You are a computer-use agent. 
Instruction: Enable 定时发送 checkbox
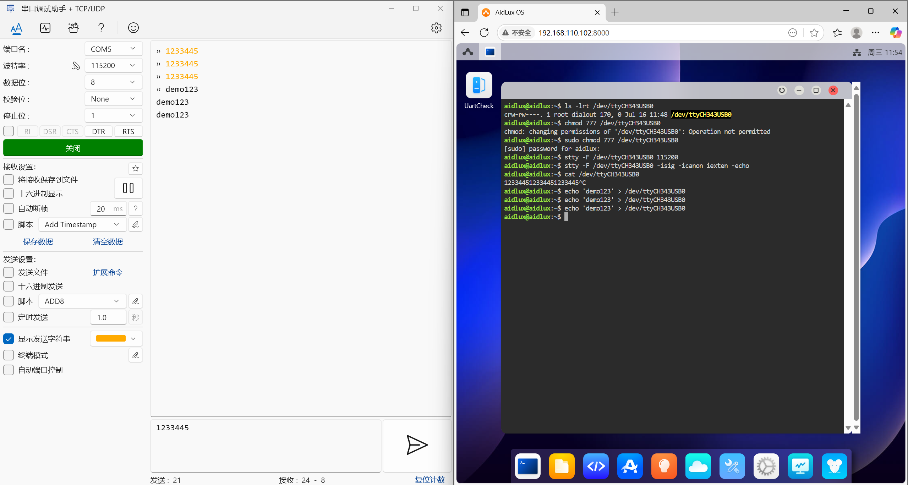(x=9, y=317)
